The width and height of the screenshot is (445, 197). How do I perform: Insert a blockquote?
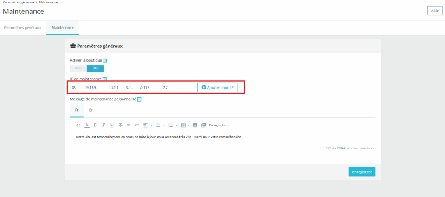129,125
